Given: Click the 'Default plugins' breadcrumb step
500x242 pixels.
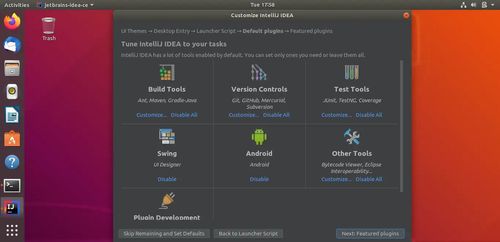Looking at the screenshot, I should (x=263, y=31).
